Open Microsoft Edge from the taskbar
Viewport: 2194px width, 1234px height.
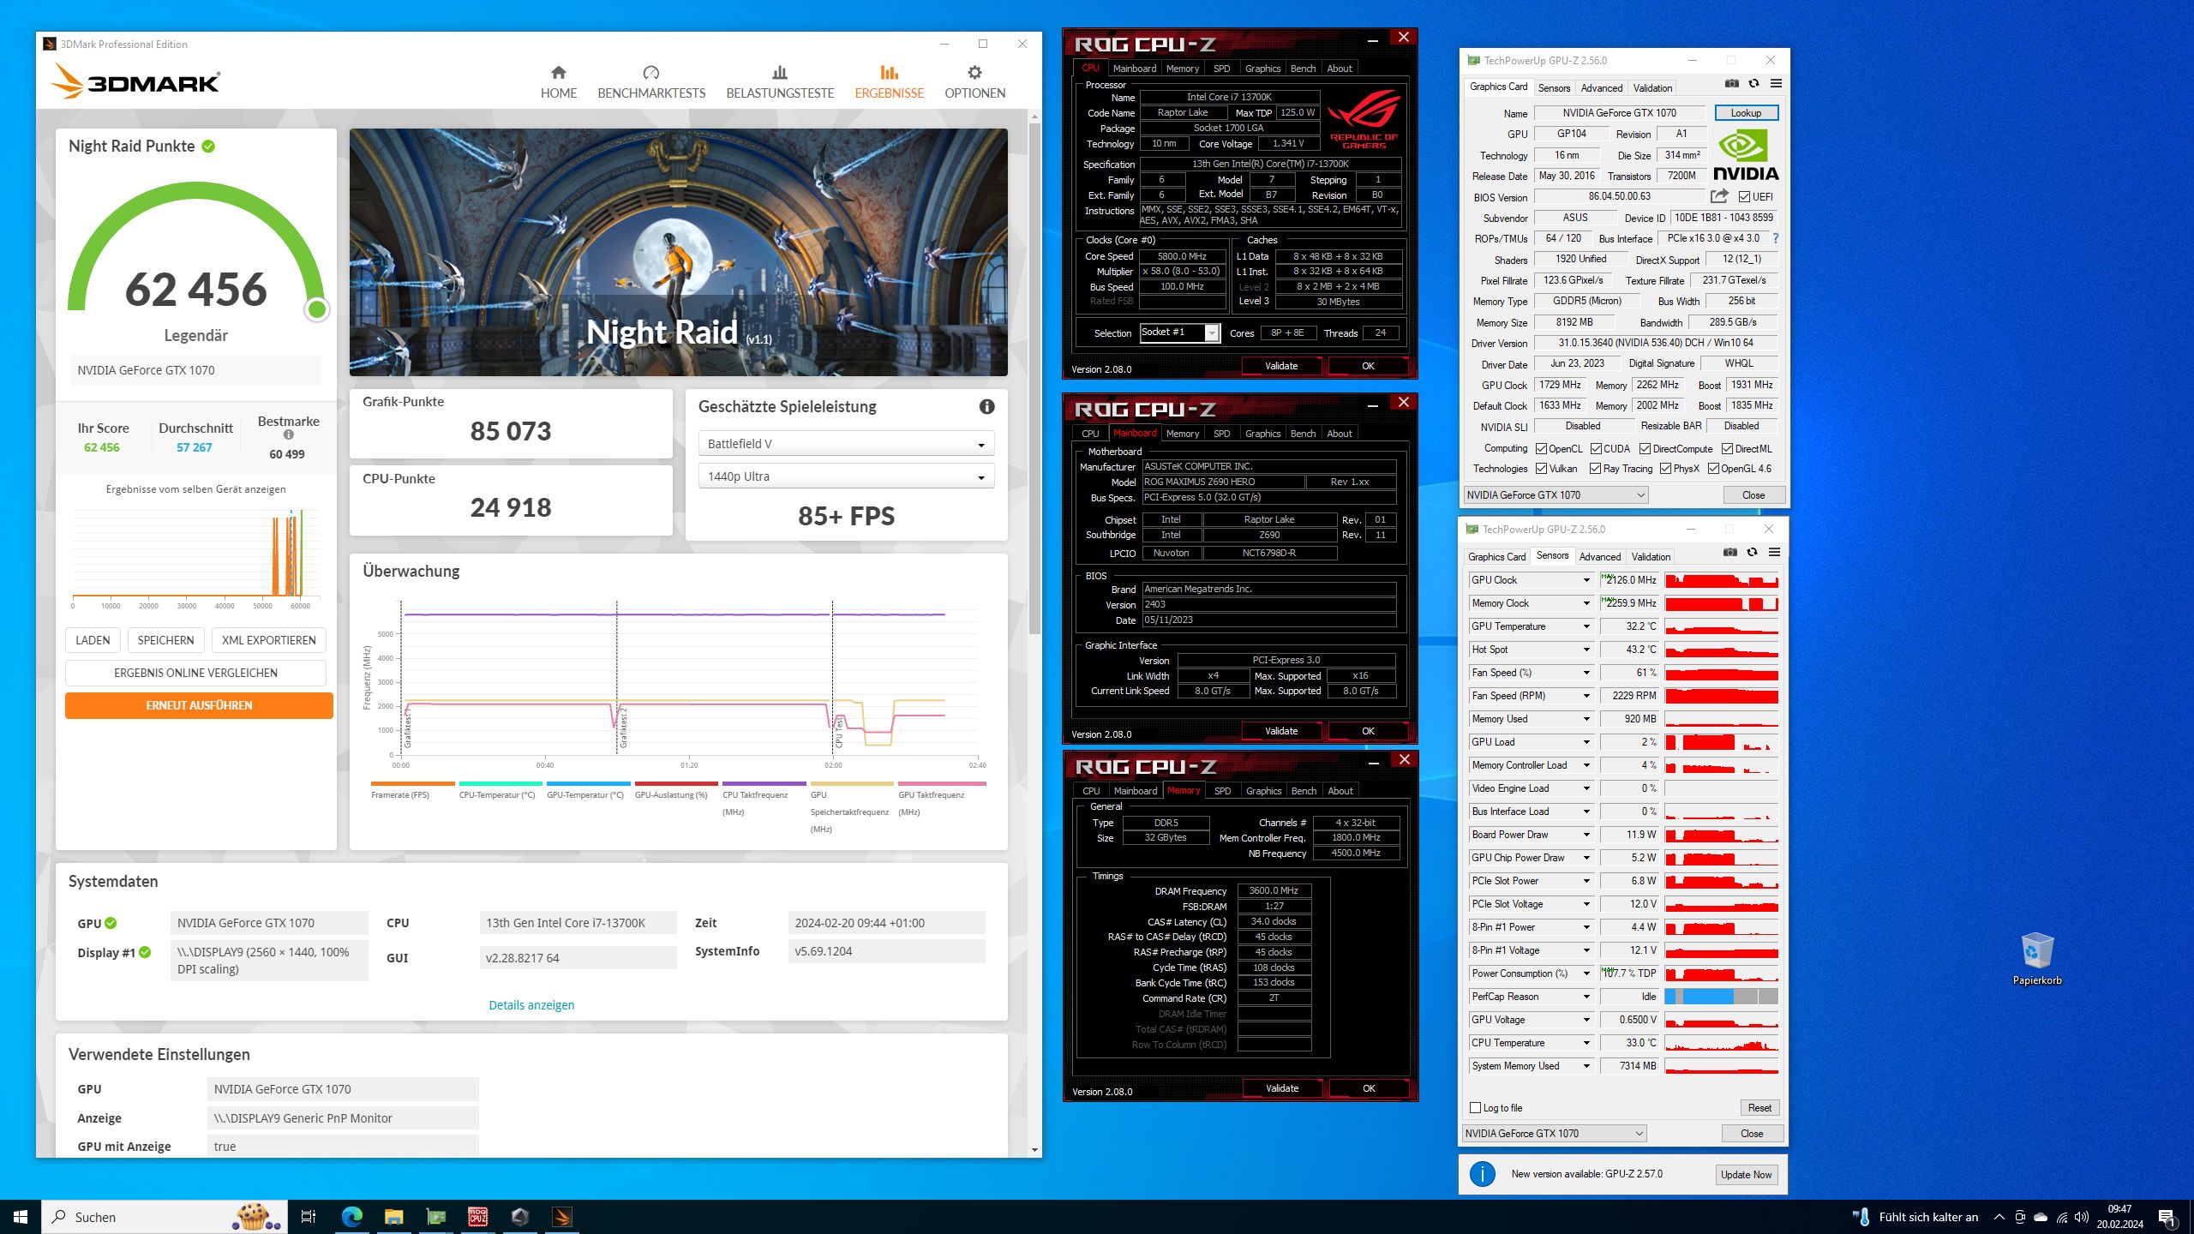pos(351,1217)
